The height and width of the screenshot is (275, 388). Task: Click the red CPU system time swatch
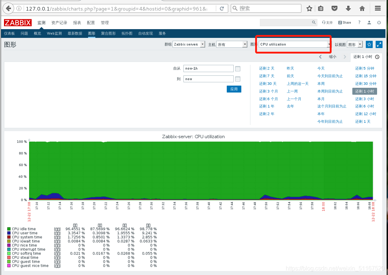coord(9,237)
